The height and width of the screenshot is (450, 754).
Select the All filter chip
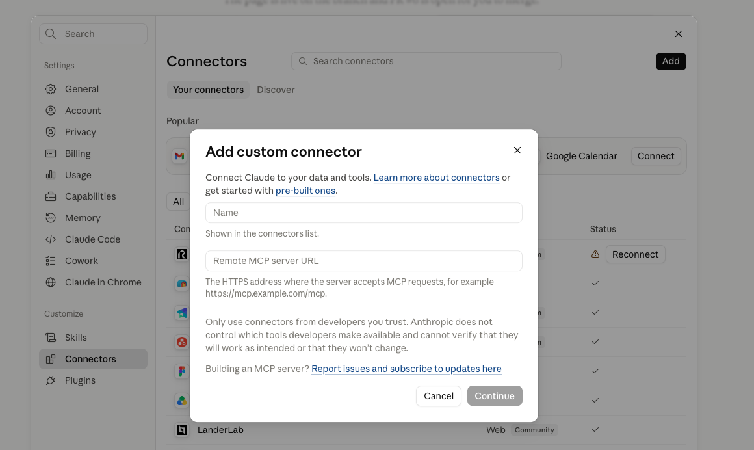click(x=178, y=202)
